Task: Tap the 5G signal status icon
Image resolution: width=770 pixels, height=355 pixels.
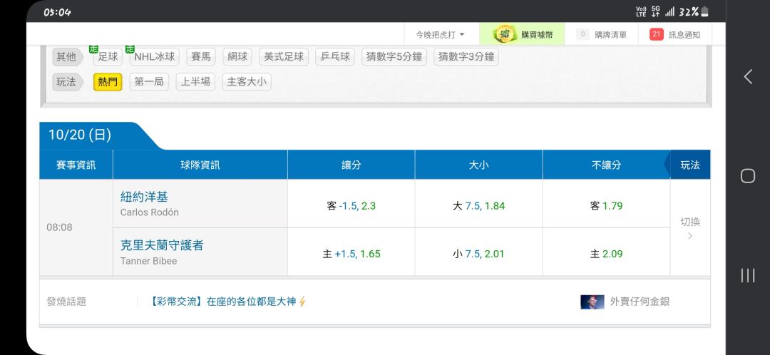Action: 656,11
